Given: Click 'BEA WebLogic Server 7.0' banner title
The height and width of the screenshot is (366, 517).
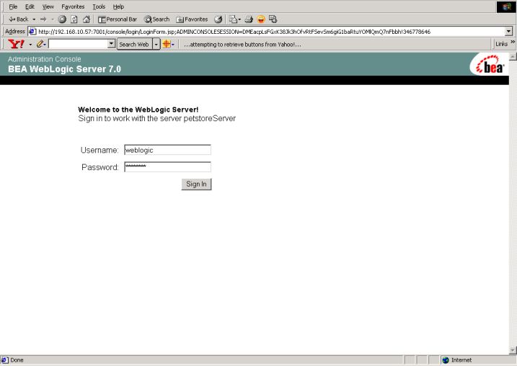Looking at the screenshot, I should click(x=65, y=69).
